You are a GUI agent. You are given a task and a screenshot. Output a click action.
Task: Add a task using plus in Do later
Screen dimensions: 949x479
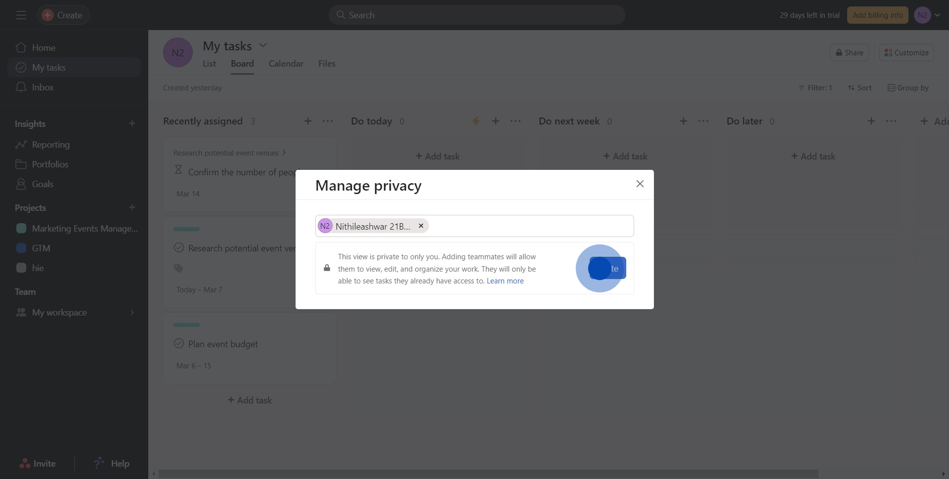click(871, 121)
